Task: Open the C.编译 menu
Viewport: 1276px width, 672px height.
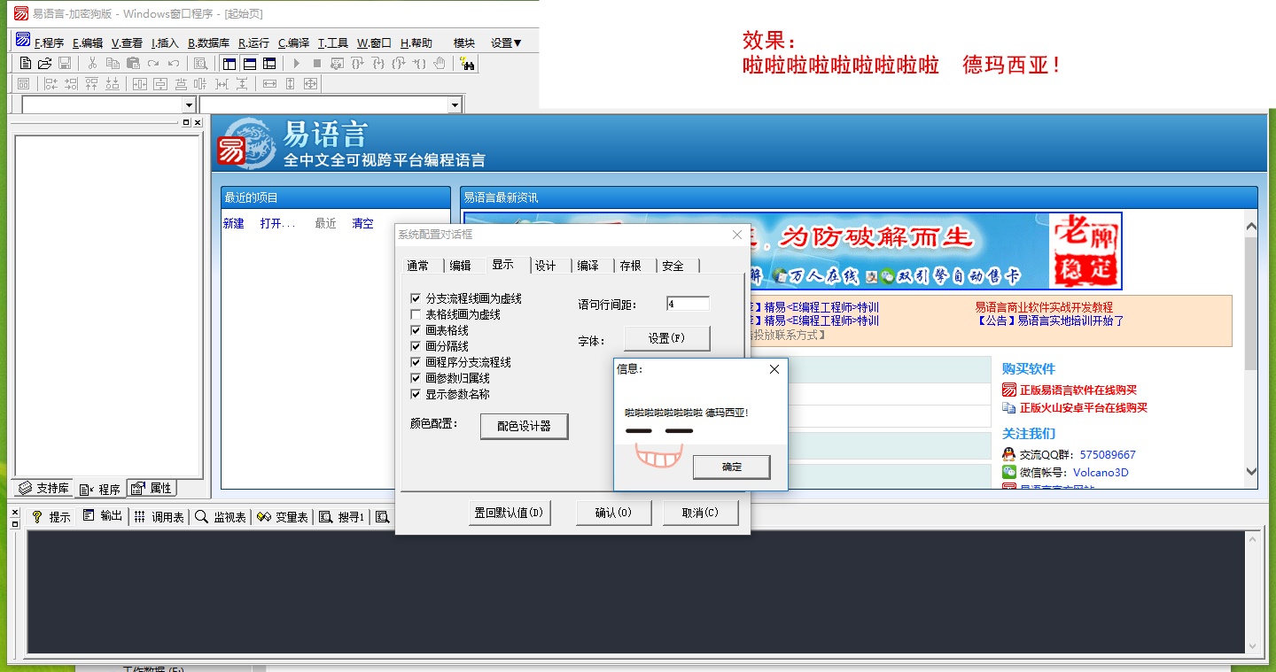Action: (293, 42)
